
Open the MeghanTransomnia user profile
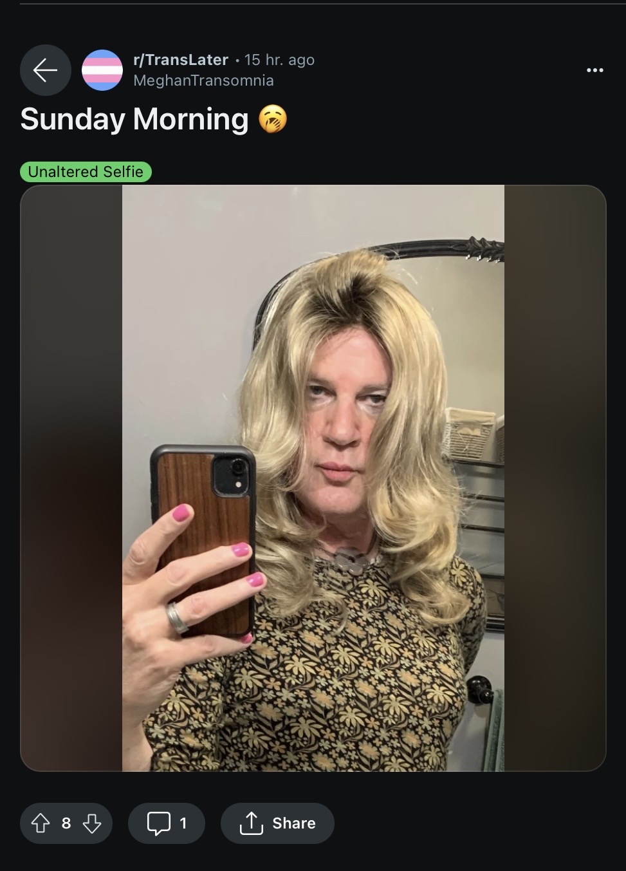tap(203, 80)
